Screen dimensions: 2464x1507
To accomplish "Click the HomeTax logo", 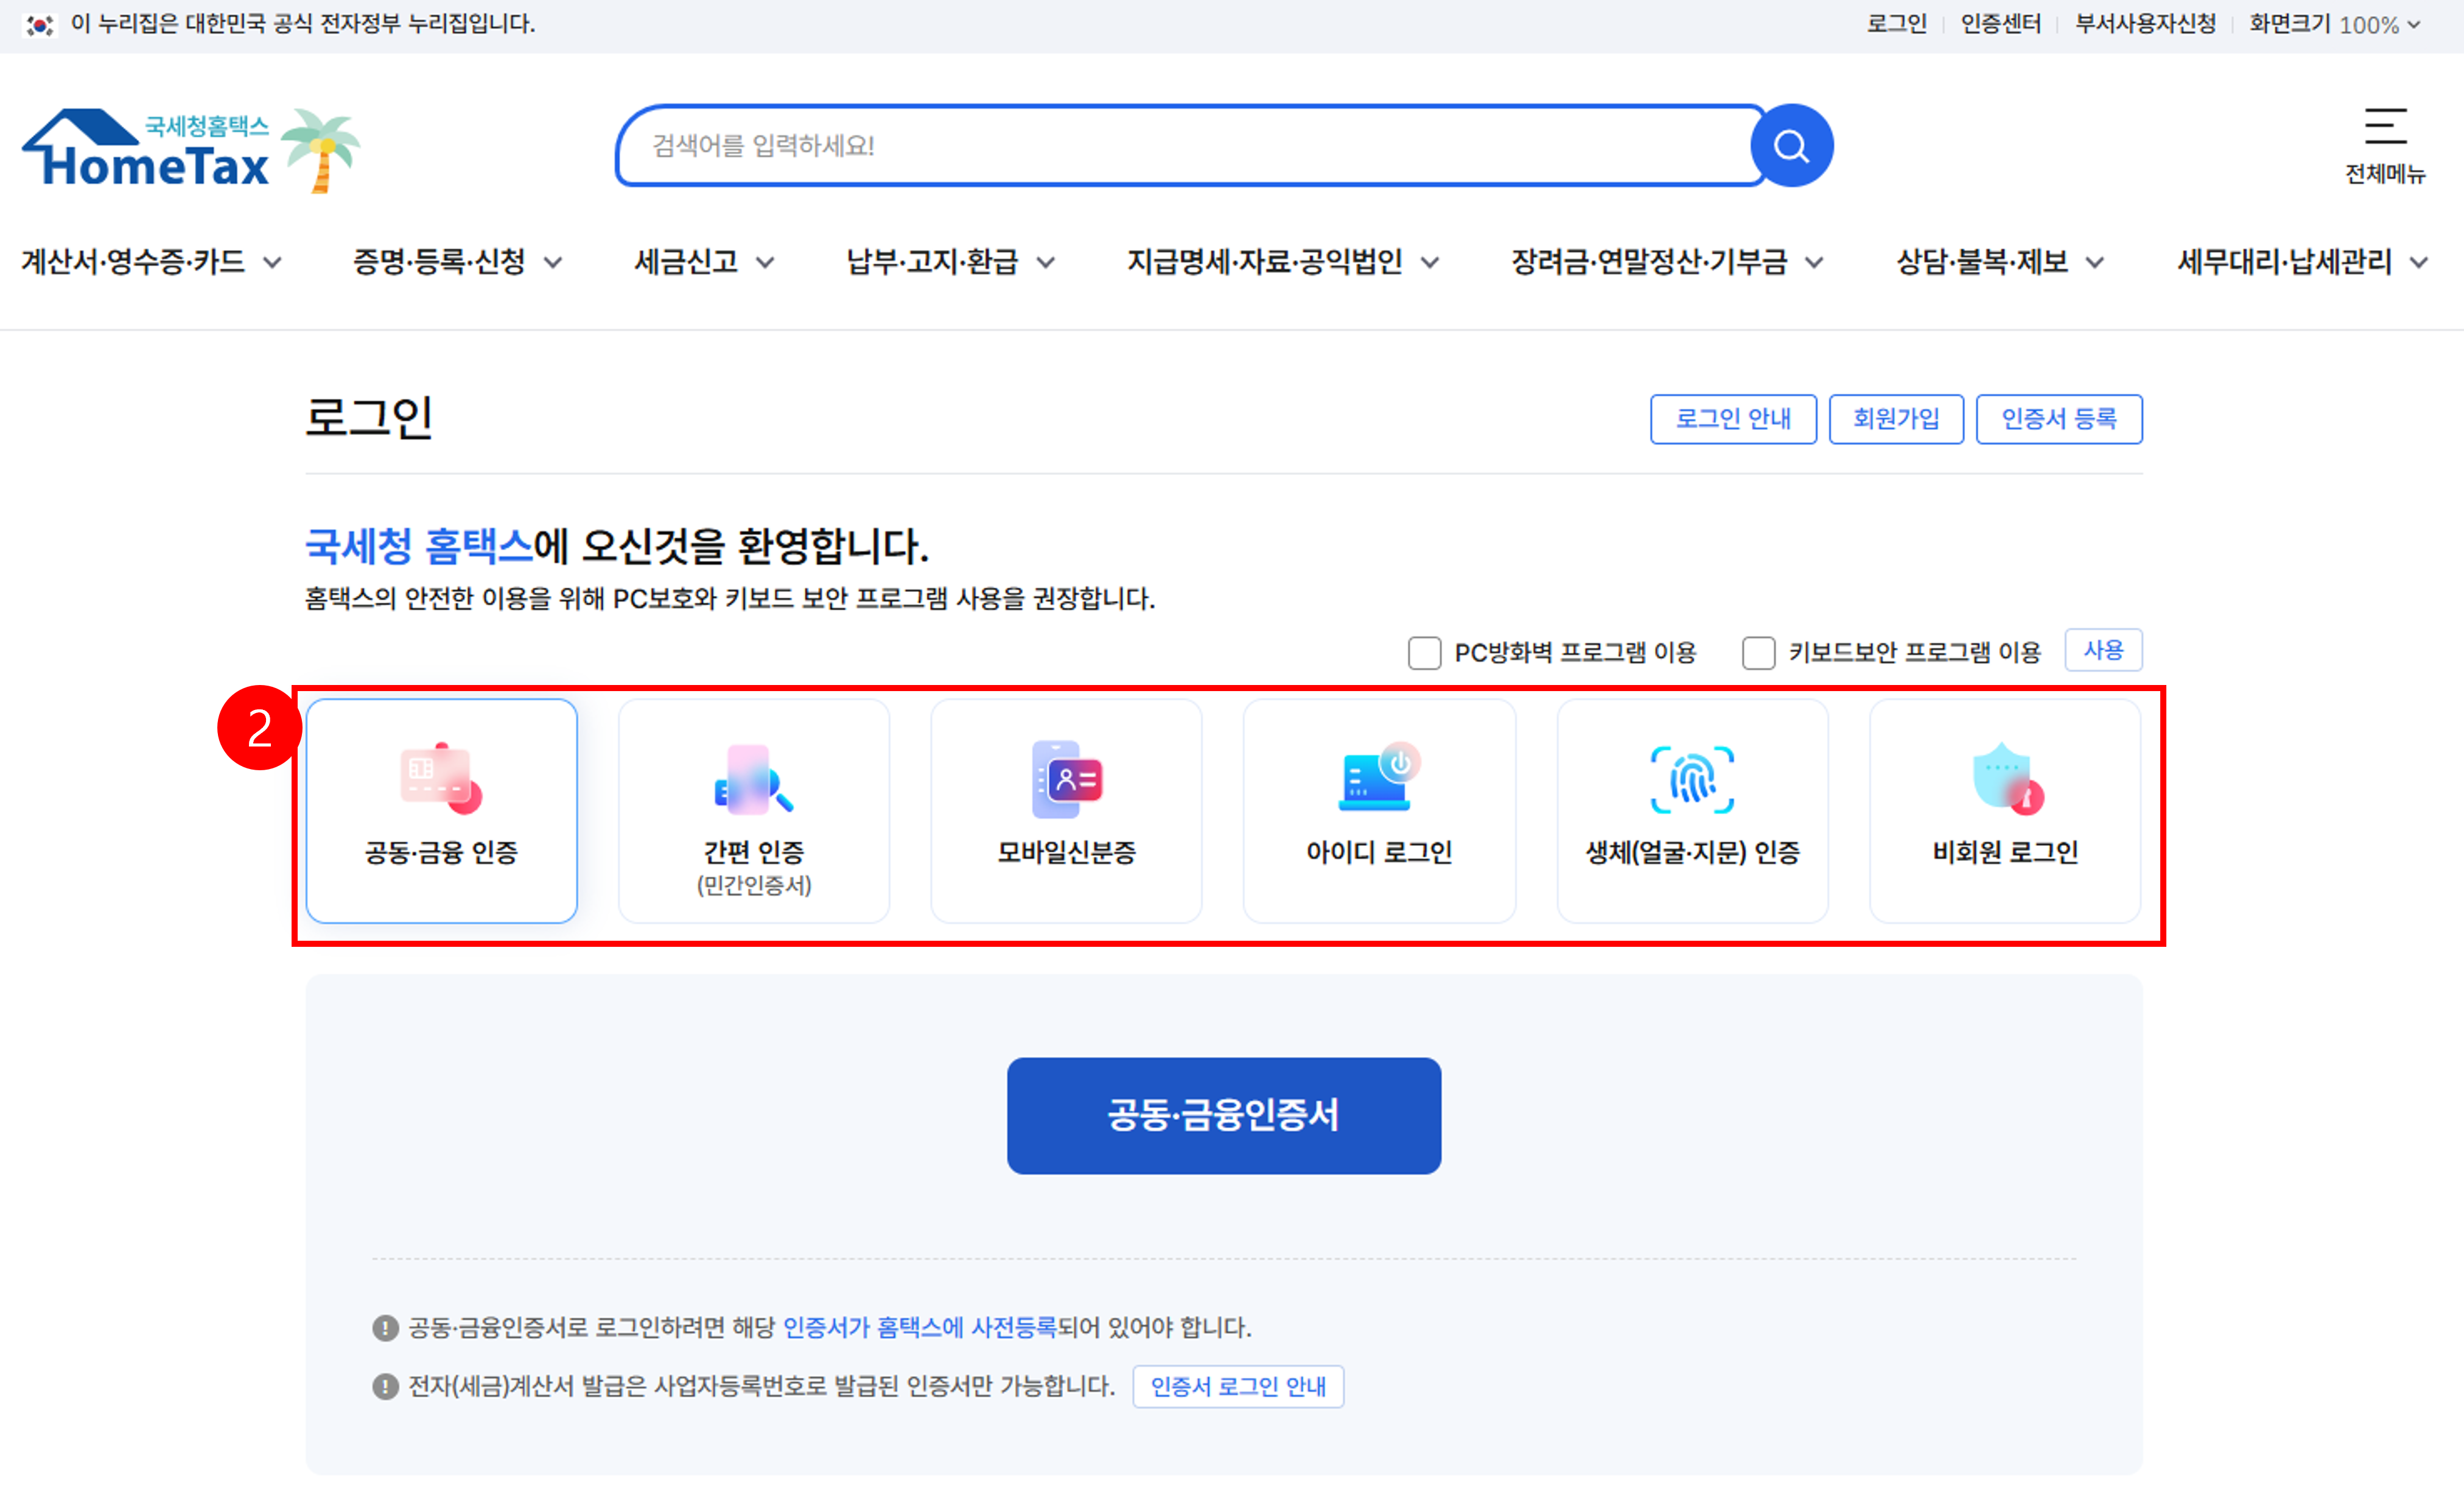I will click(190, 150).
